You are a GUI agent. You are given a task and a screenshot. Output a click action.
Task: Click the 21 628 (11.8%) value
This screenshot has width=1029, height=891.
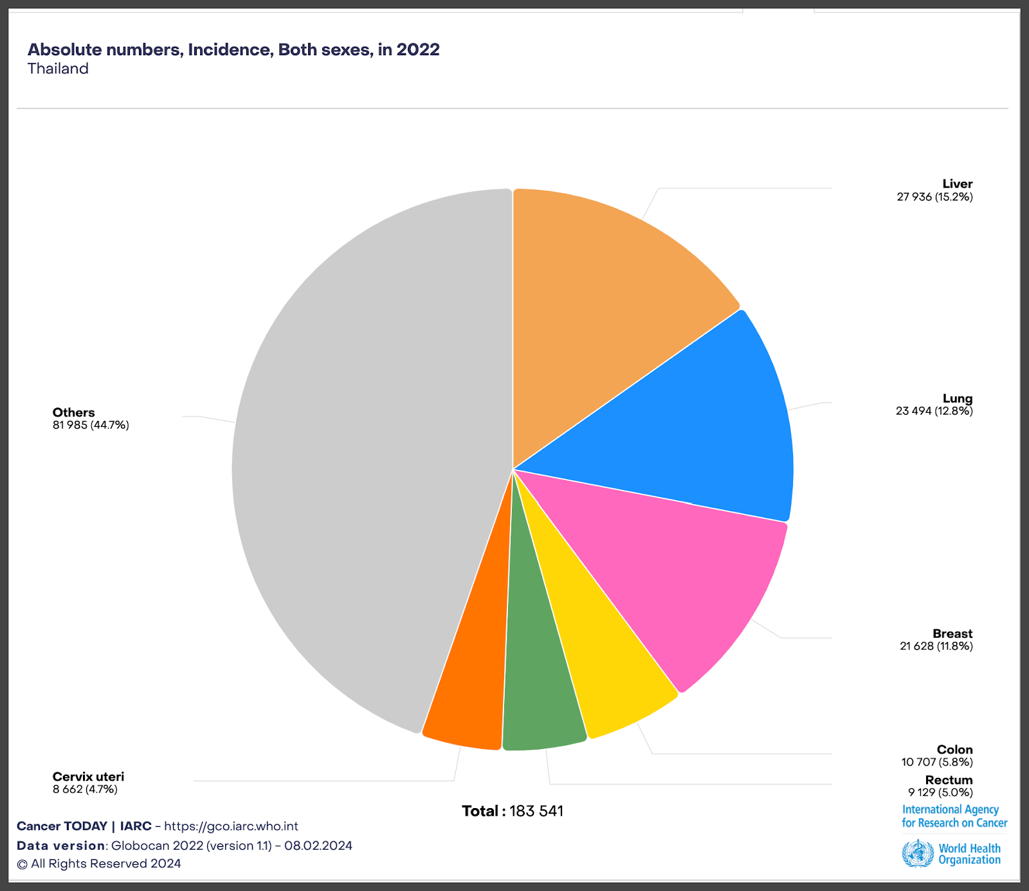(936, 646)
